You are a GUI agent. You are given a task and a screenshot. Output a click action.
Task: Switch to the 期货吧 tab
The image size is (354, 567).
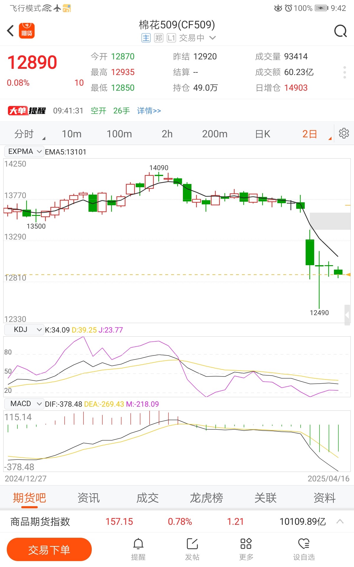coord(29,498)
